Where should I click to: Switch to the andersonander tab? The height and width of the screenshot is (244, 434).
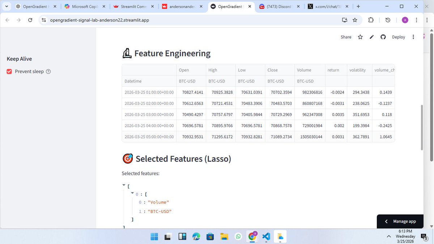182,7
